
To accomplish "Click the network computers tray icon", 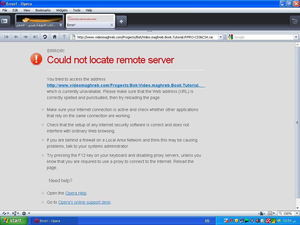I will click(242, 221).
